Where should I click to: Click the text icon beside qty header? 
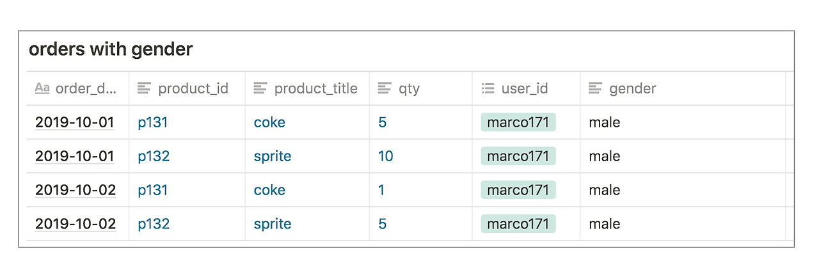pos(385,88)
